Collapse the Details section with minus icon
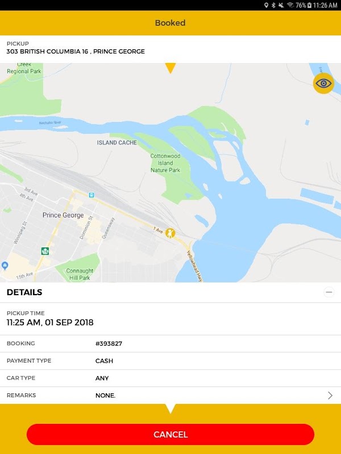341x454 pixels. pos(329,292)
